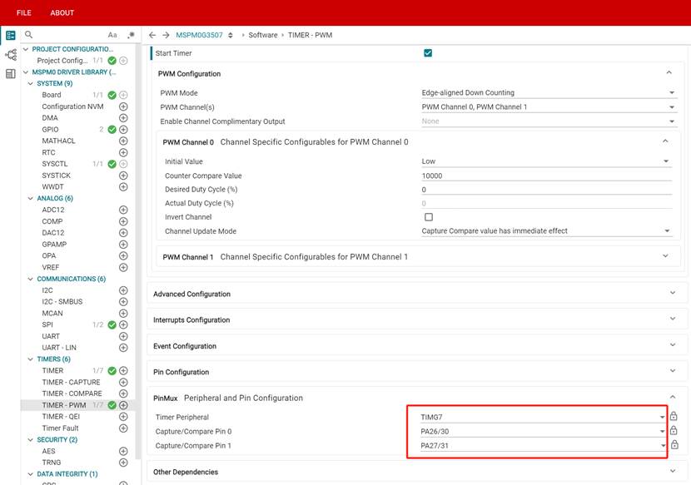Open the Channel Update Mode dropdown
Screen dimensions: 691x485
pos(547,231)
